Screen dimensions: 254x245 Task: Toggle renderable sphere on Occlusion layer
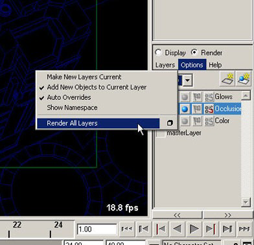click(x=185, y=109)
